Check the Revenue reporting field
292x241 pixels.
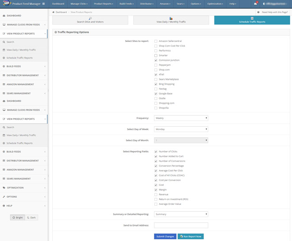156,194
